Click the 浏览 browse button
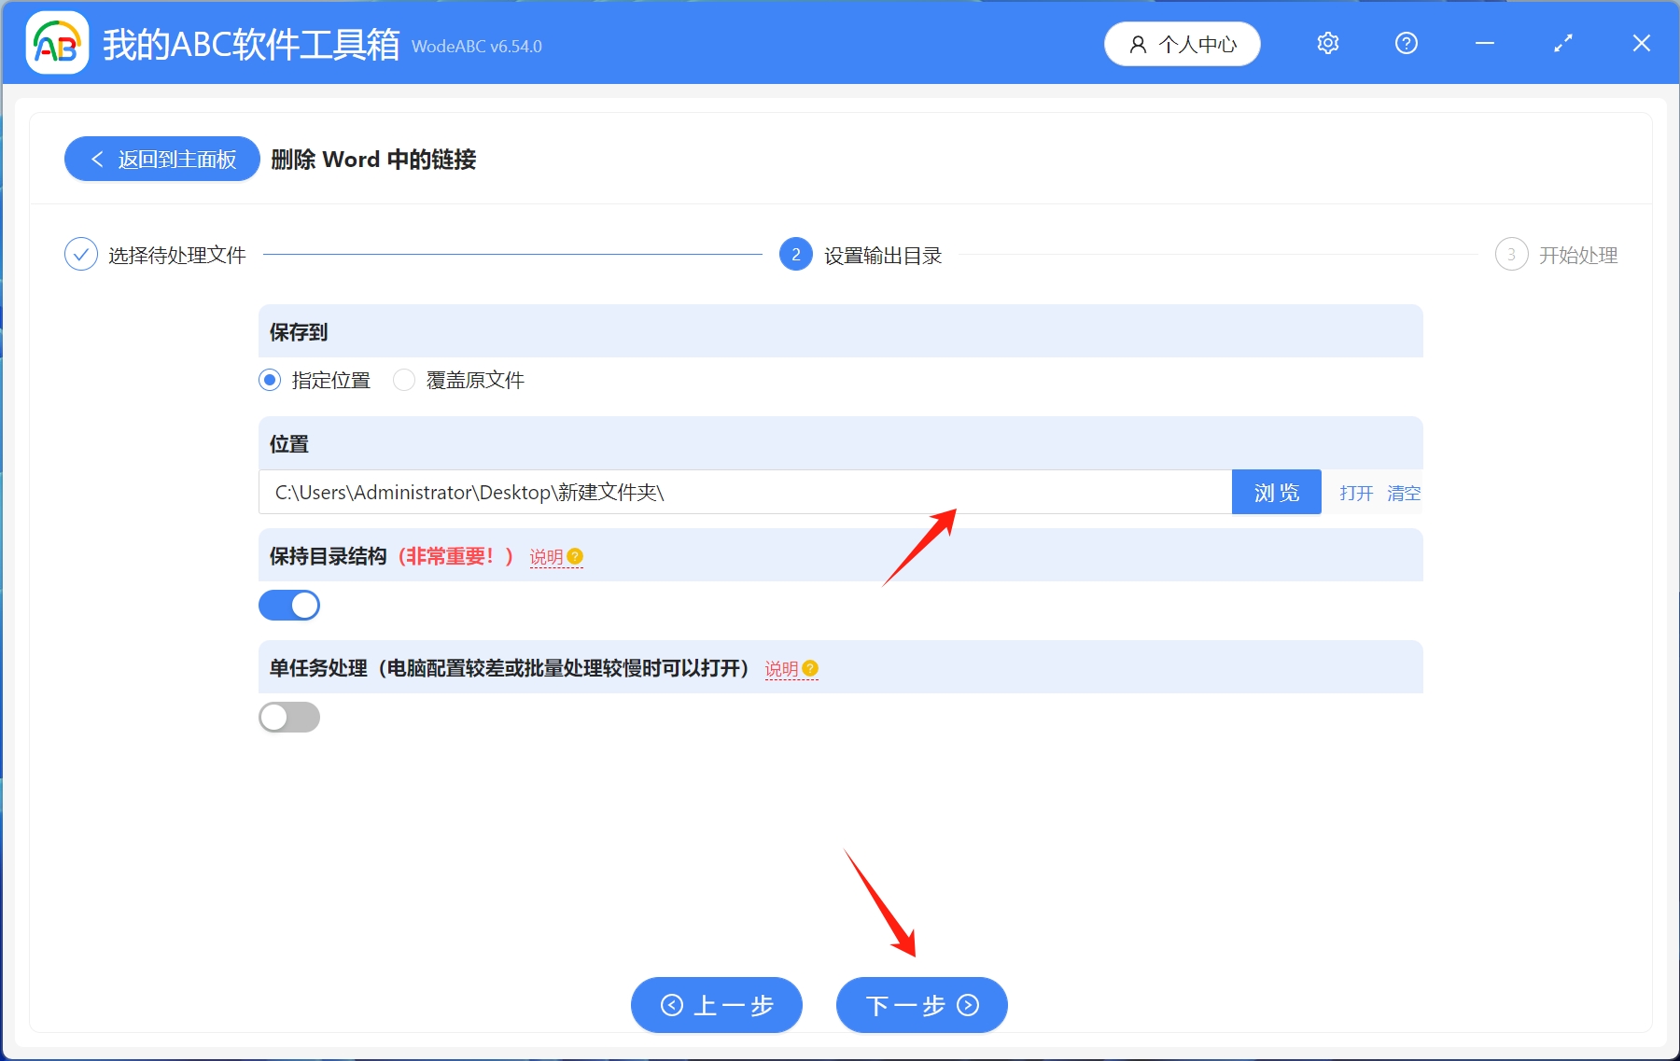This screenshot has height=1061, width=1680. (1277, 492)
